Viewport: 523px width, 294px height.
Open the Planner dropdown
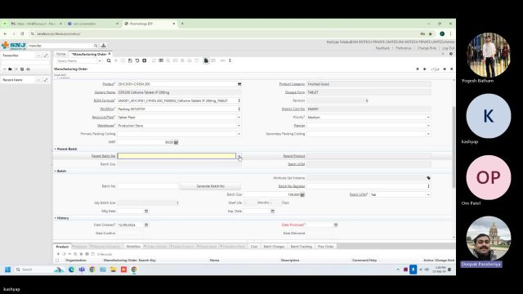pos(428,126)
